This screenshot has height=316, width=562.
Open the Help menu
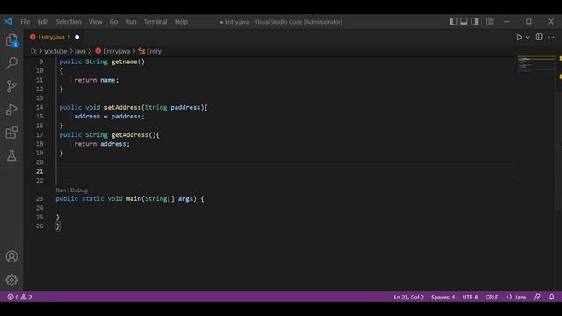point(182,22)
